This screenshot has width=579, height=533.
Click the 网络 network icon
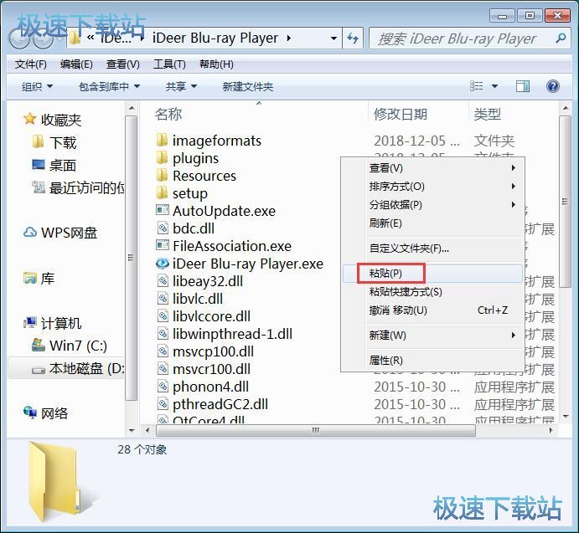30,413
